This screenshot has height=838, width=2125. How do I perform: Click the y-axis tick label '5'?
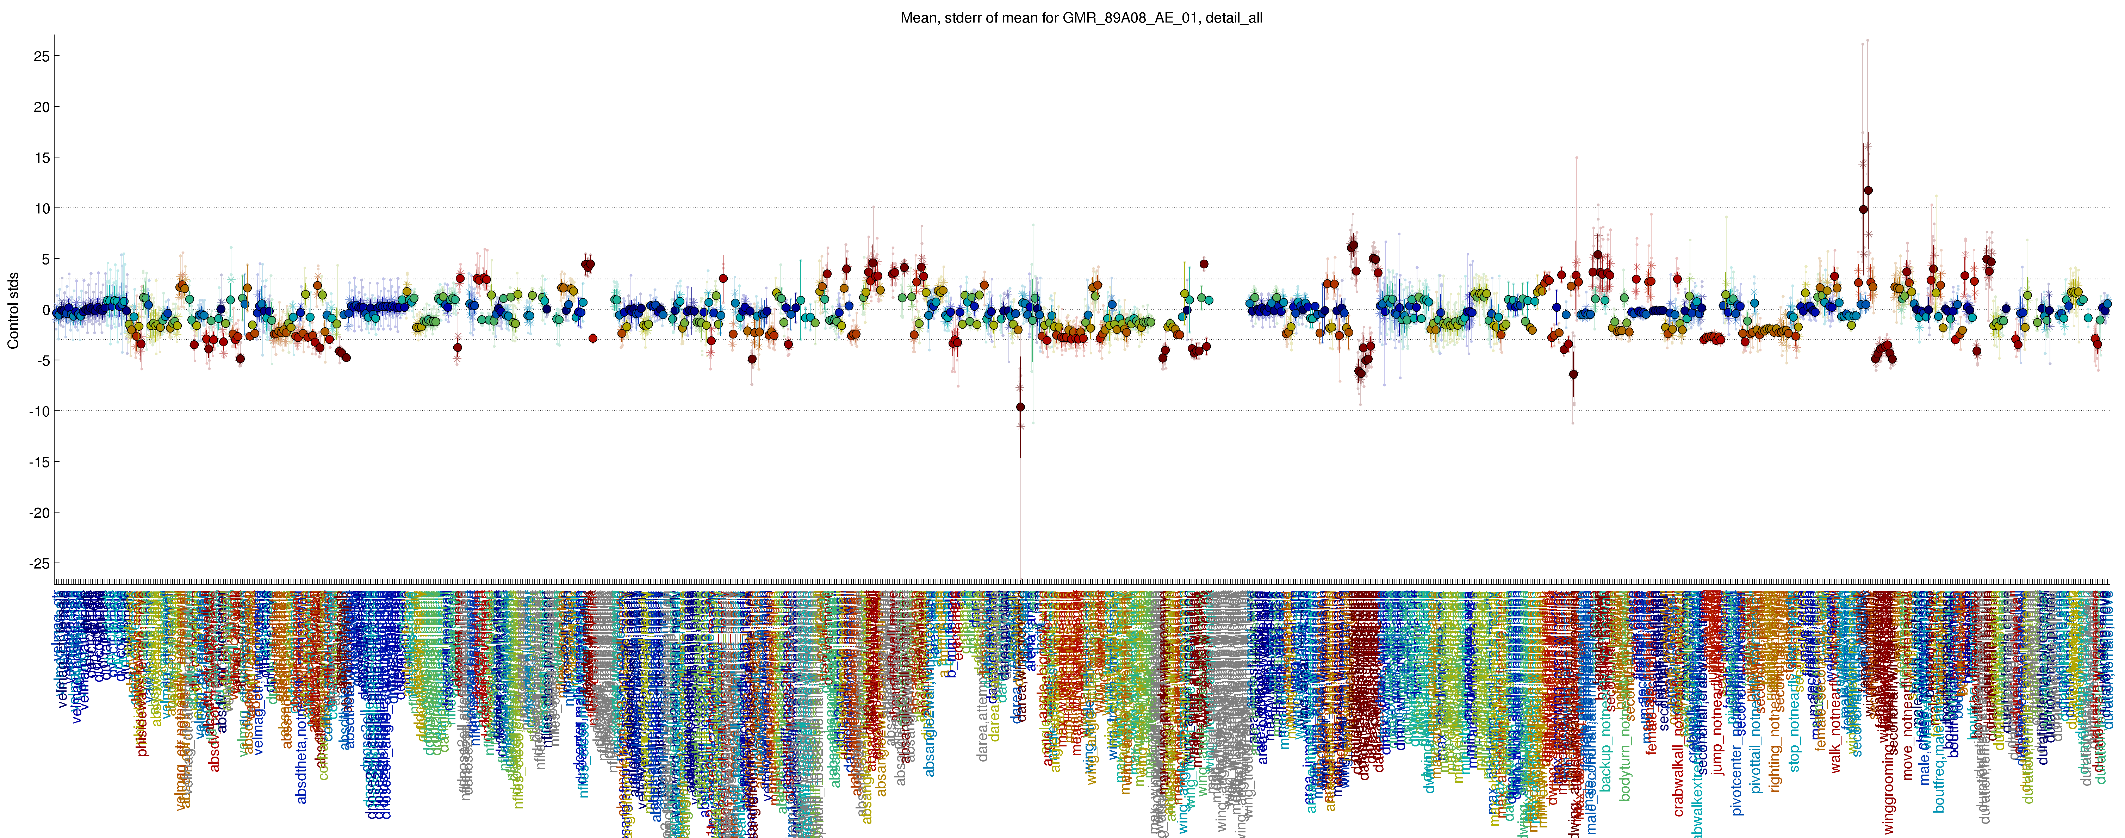46,259
